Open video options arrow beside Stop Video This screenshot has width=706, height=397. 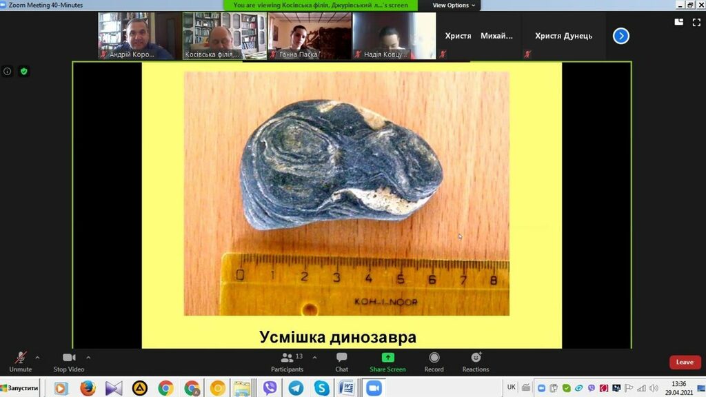[88, 358]
